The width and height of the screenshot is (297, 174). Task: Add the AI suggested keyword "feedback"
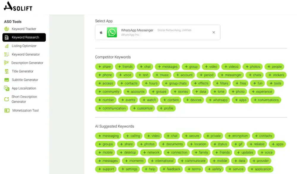pos(171,169)
